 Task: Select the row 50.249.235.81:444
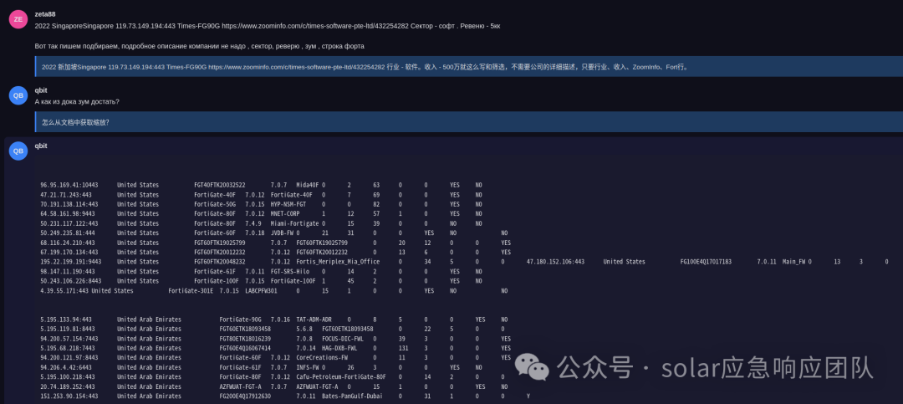pos(274,233)
